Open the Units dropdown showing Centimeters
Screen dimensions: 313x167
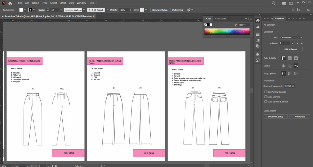click(291, 37)
